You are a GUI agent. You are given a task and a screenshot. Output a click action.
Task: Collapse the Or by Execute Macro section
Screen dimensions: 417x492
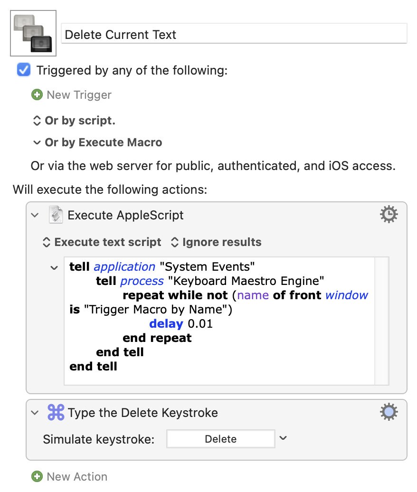(x=37, y=142)
